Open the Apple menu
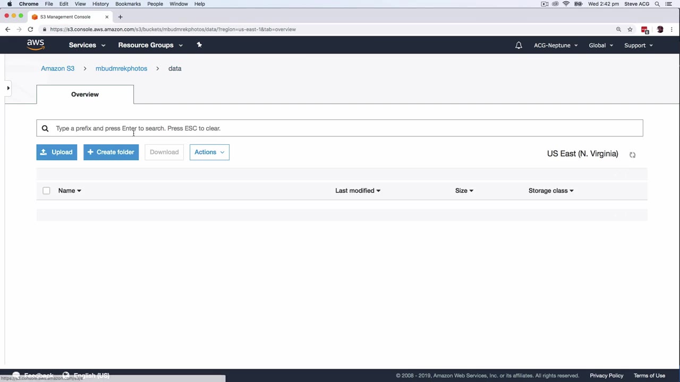 tap(10, 4)
